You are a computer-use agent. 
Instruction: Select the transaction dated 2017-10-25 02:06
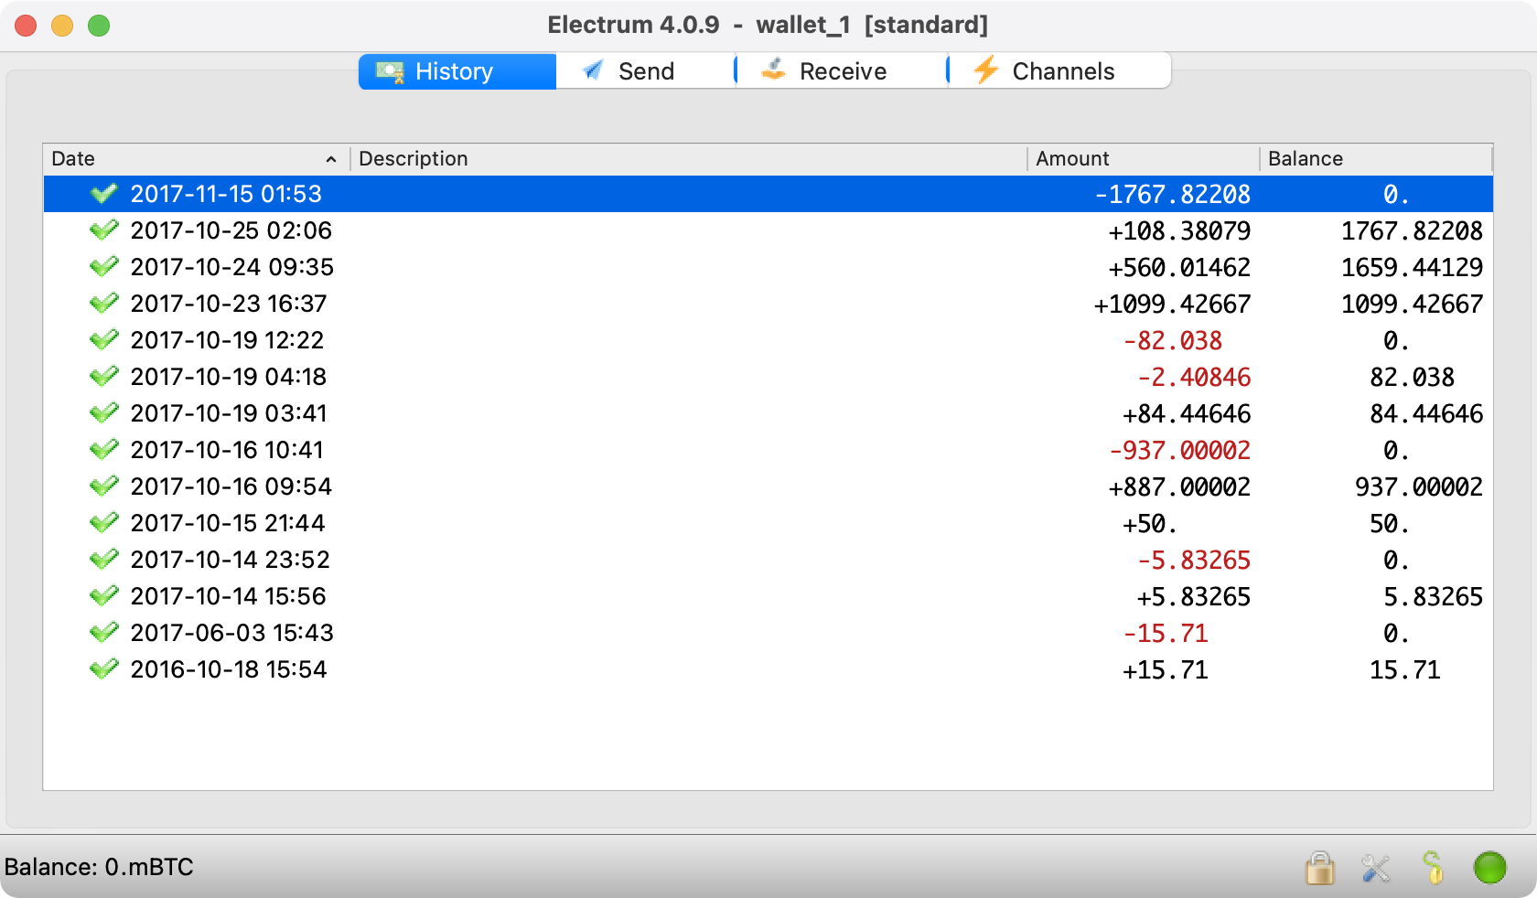tap(768, 230)
